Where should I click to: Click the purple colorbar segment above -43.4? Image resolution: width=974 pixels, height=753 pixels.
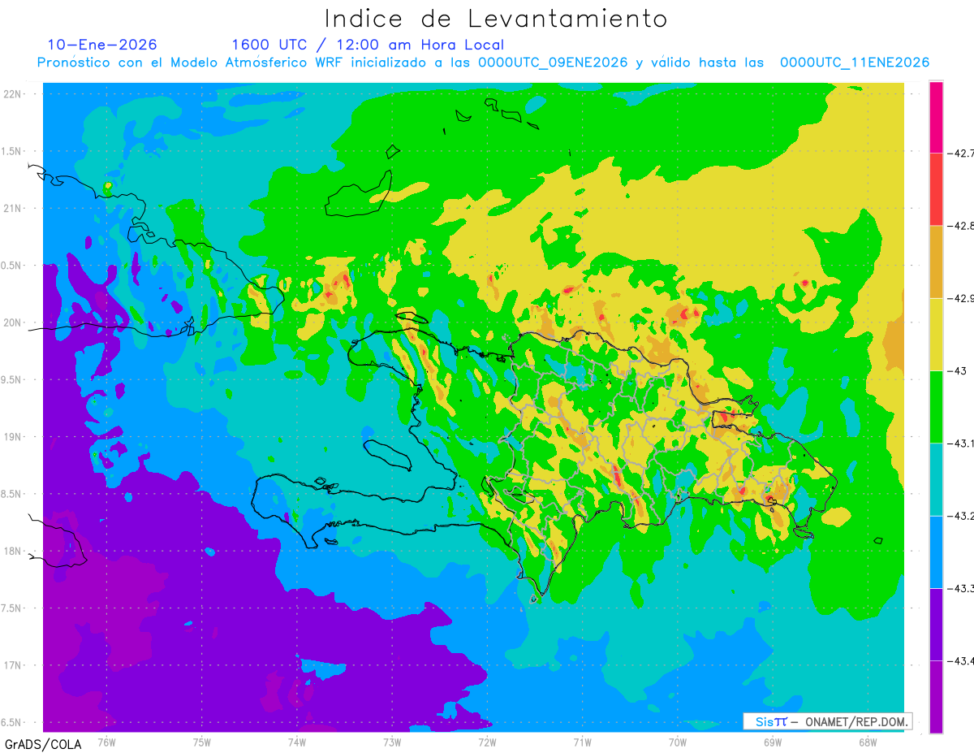(936, 624)
